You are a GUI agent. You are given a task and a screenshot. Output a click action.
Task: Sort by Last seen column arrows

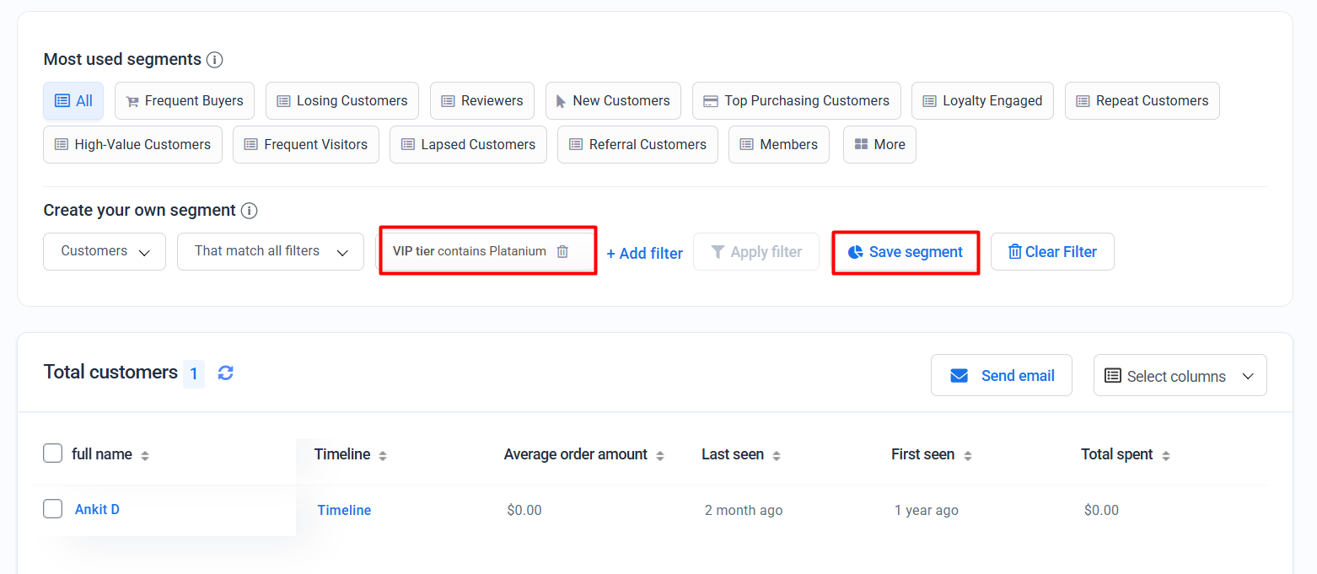coord(777,455)
